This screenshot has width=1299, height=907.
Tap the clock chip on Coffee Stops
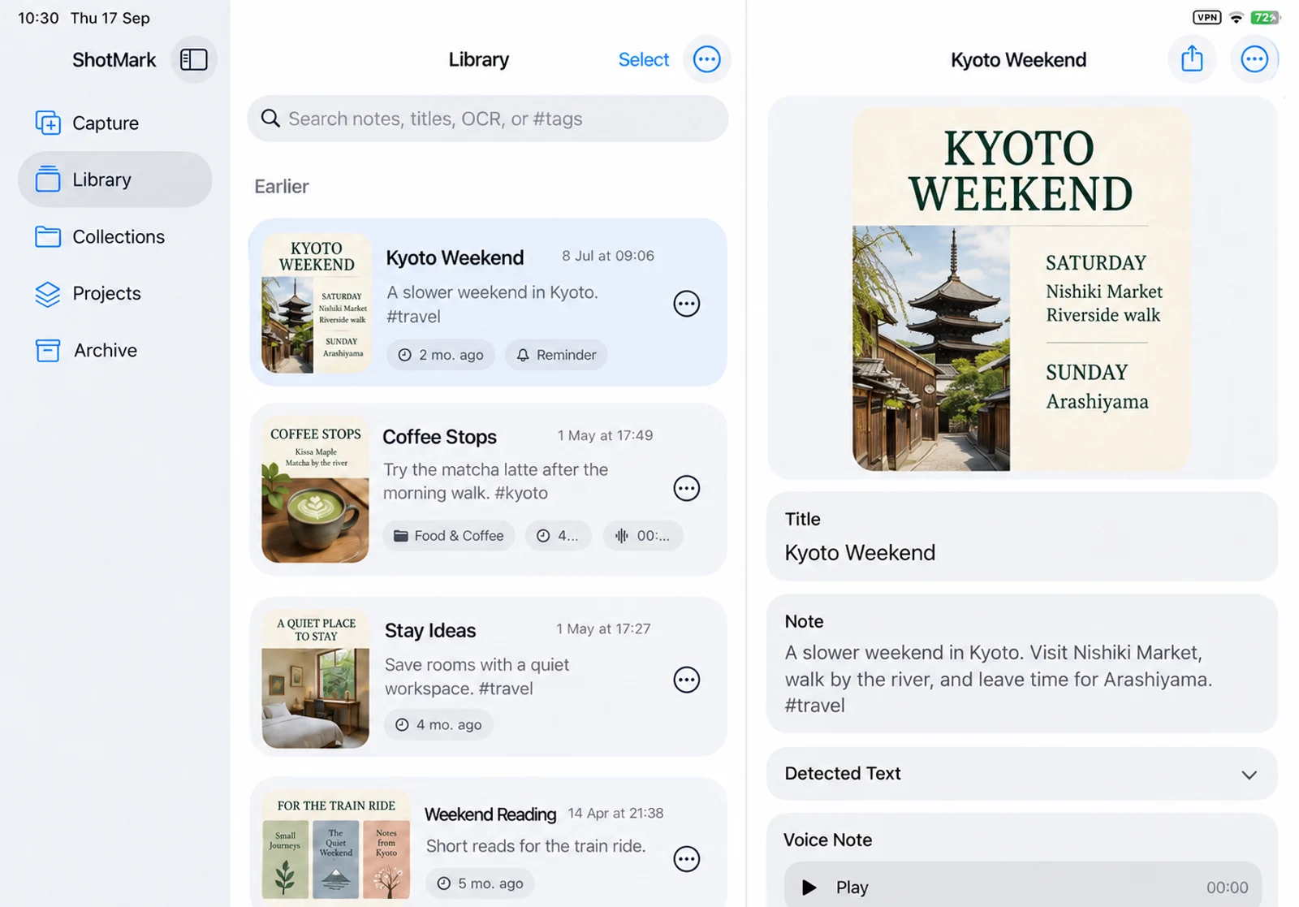pos(558,536)
